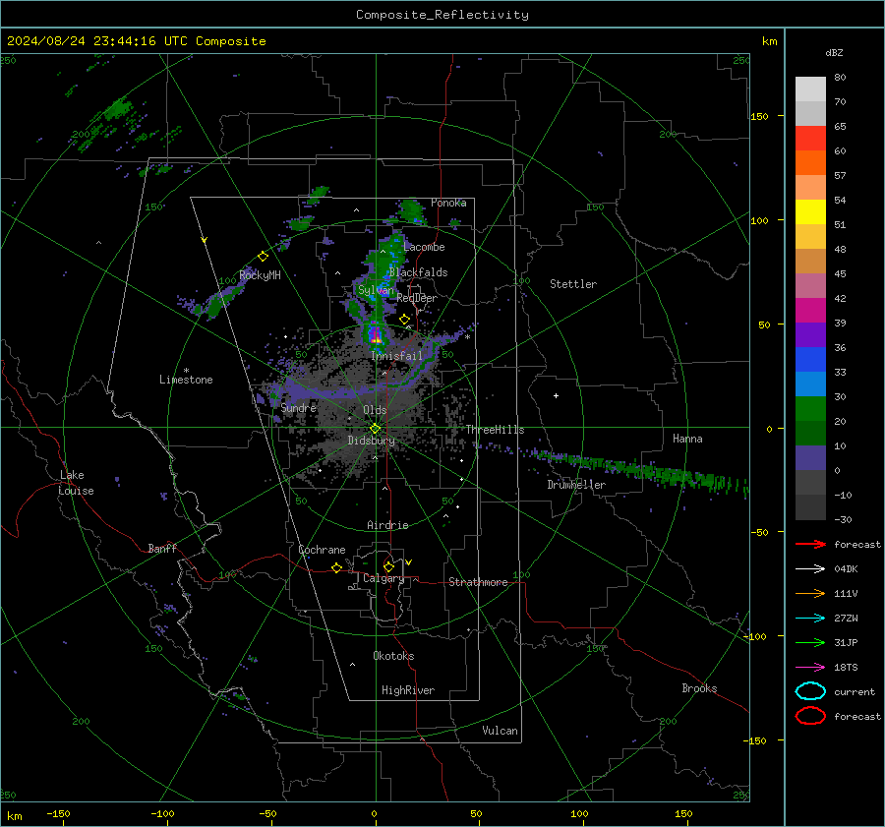885x827 pixels.
Task: Pick the magenta 42-39 dBZ color band
Action: [x=810, y=311]
